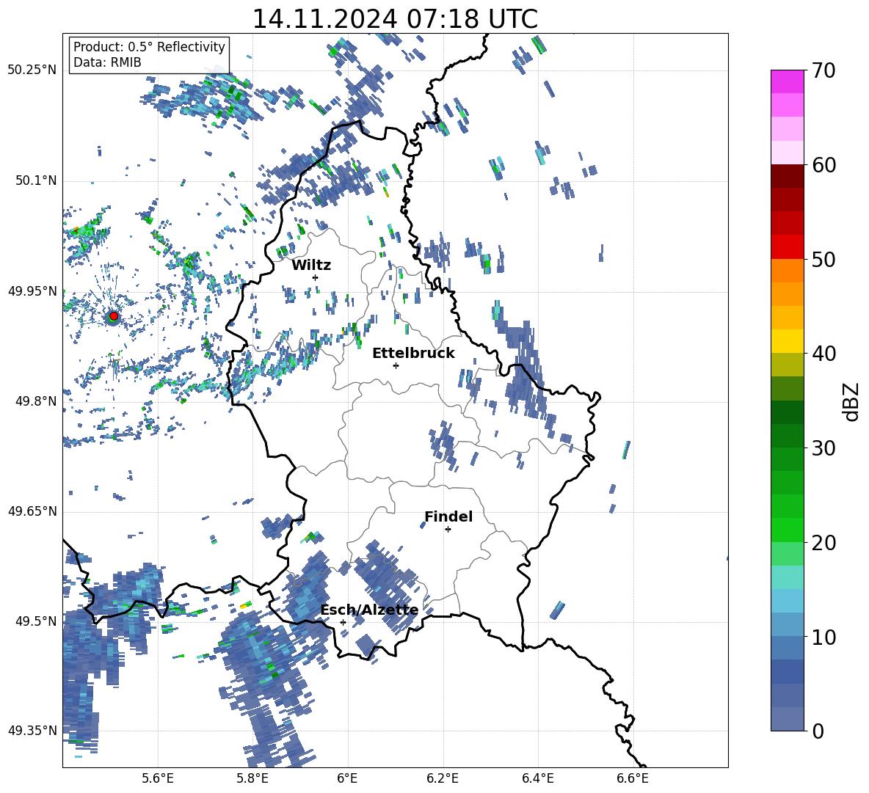
Task: Click the Findel cross marker
Action: pos(448,530)
